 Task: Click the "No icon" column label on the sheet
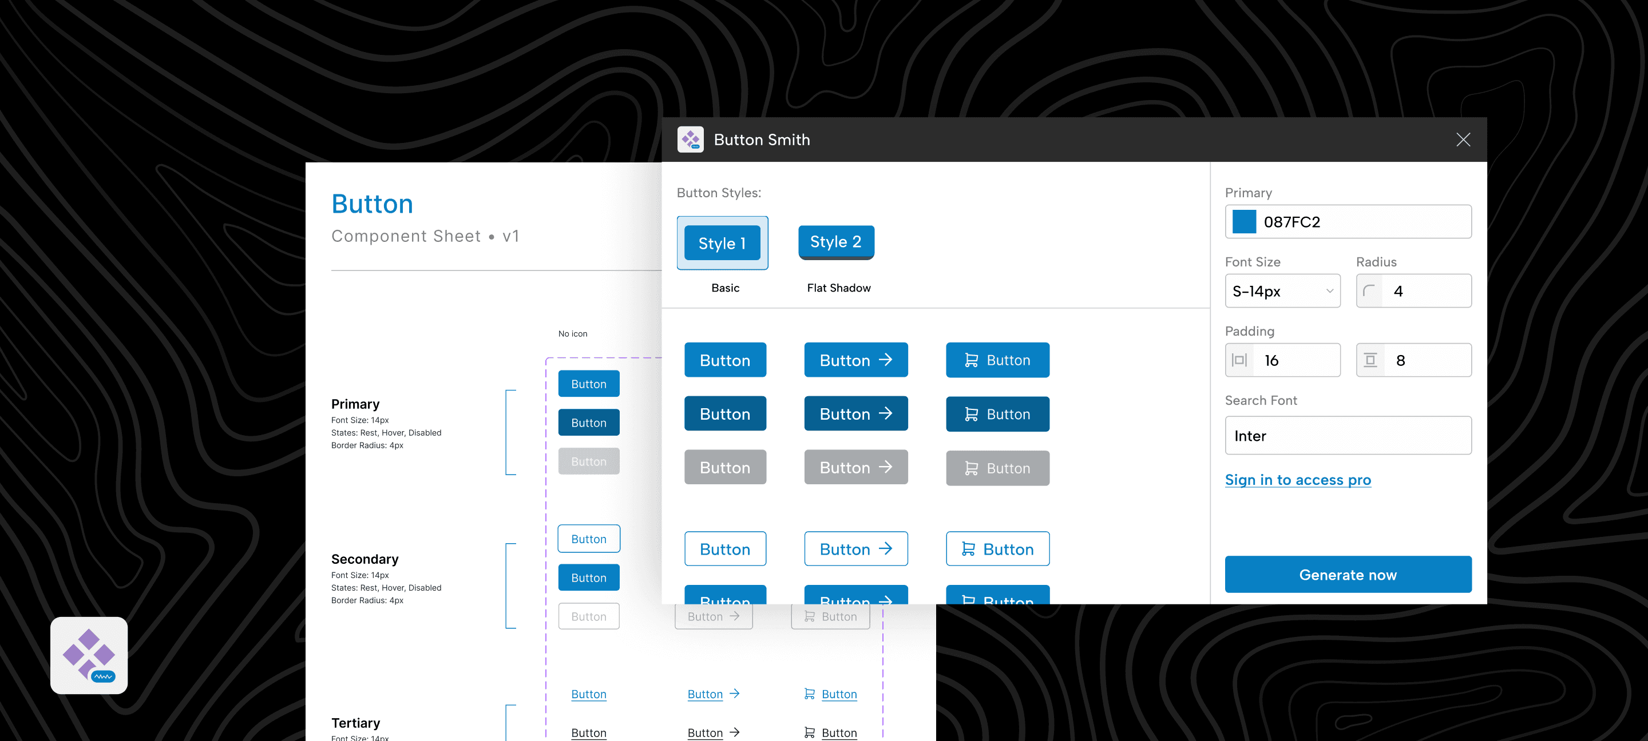click(x=573, y=333)
